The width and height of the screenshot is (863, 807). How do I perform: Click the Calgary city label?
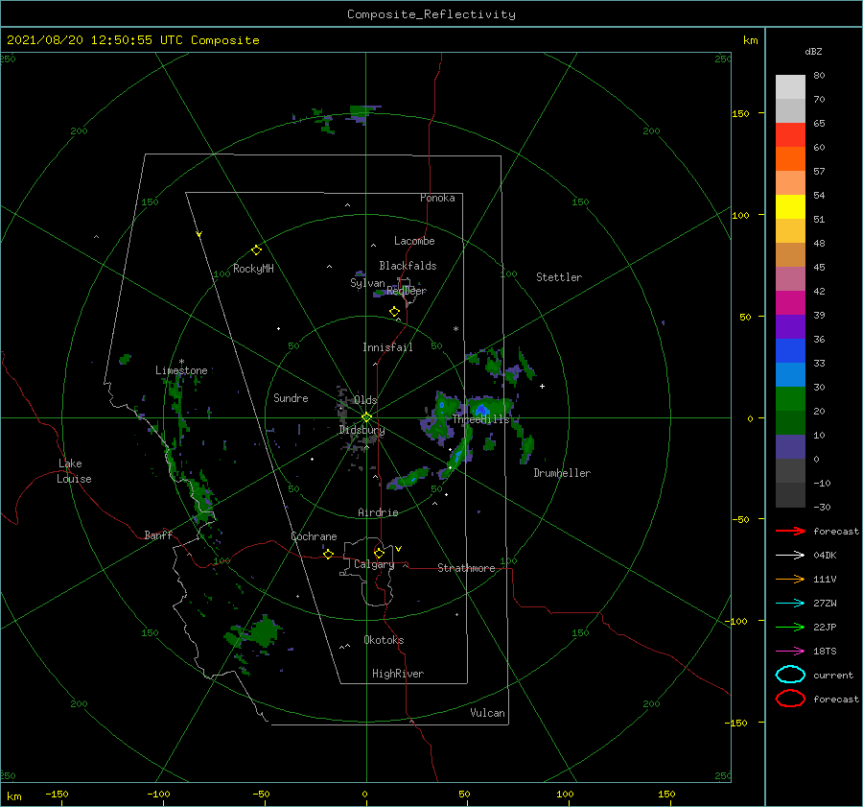tap(374, 564)
